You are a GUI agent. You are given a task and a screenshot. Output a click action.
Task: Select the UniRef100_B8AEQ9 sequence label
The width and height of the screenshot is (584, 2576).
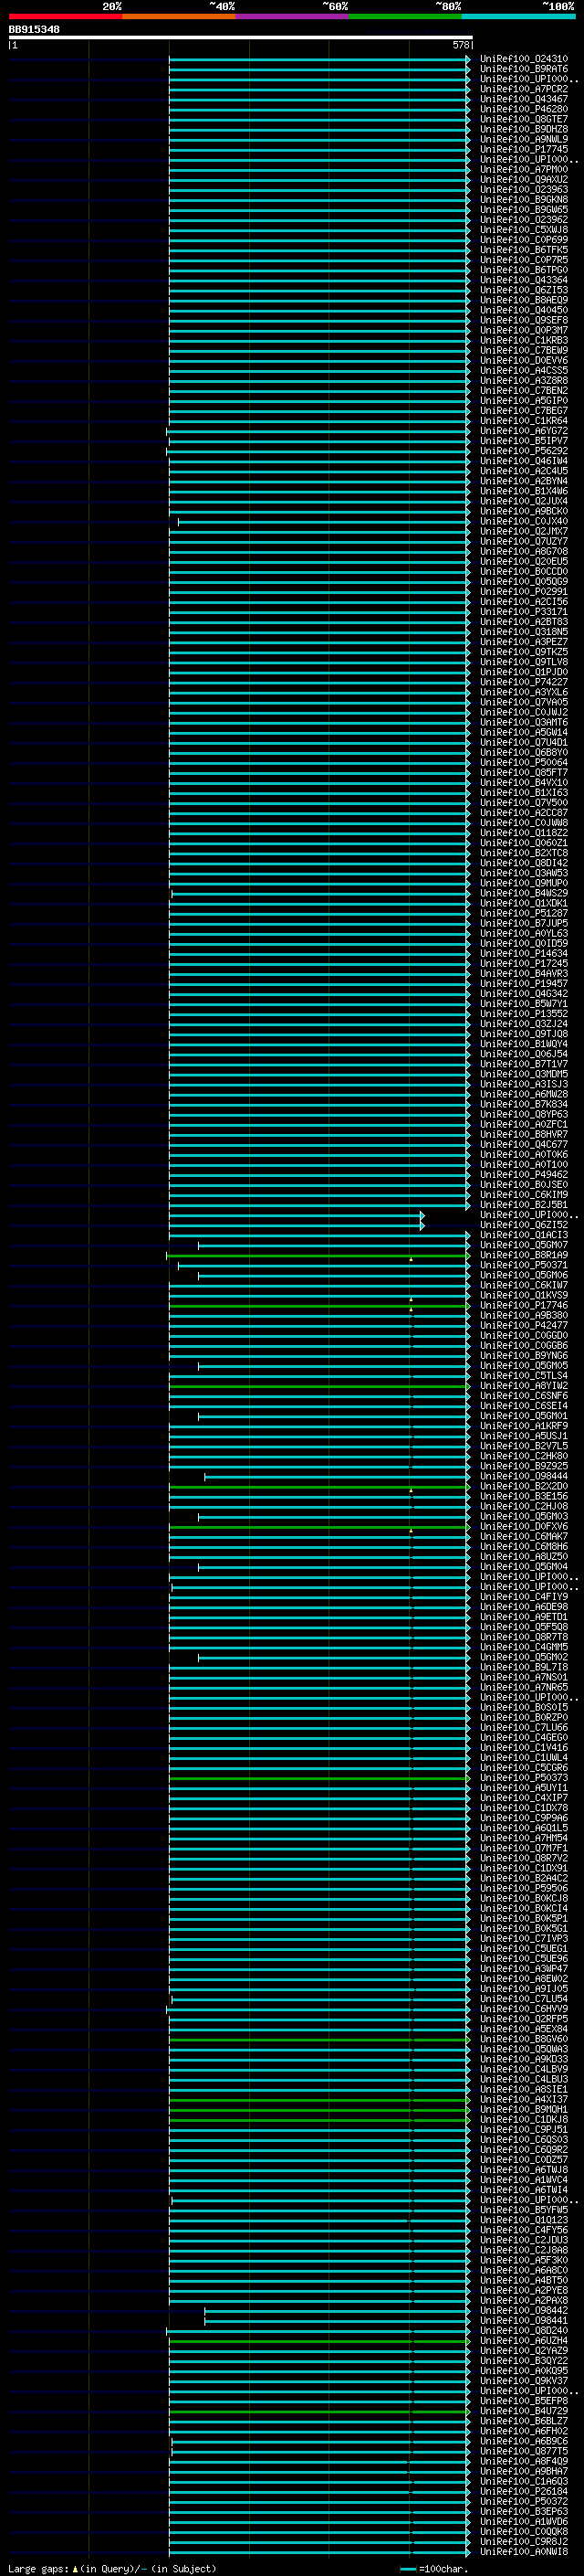(524, 300)
